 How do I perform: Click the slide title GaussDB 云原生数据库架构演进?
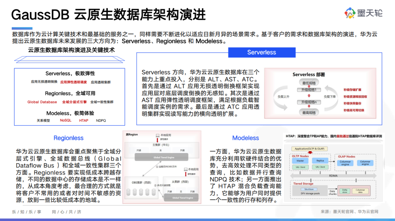108,15
